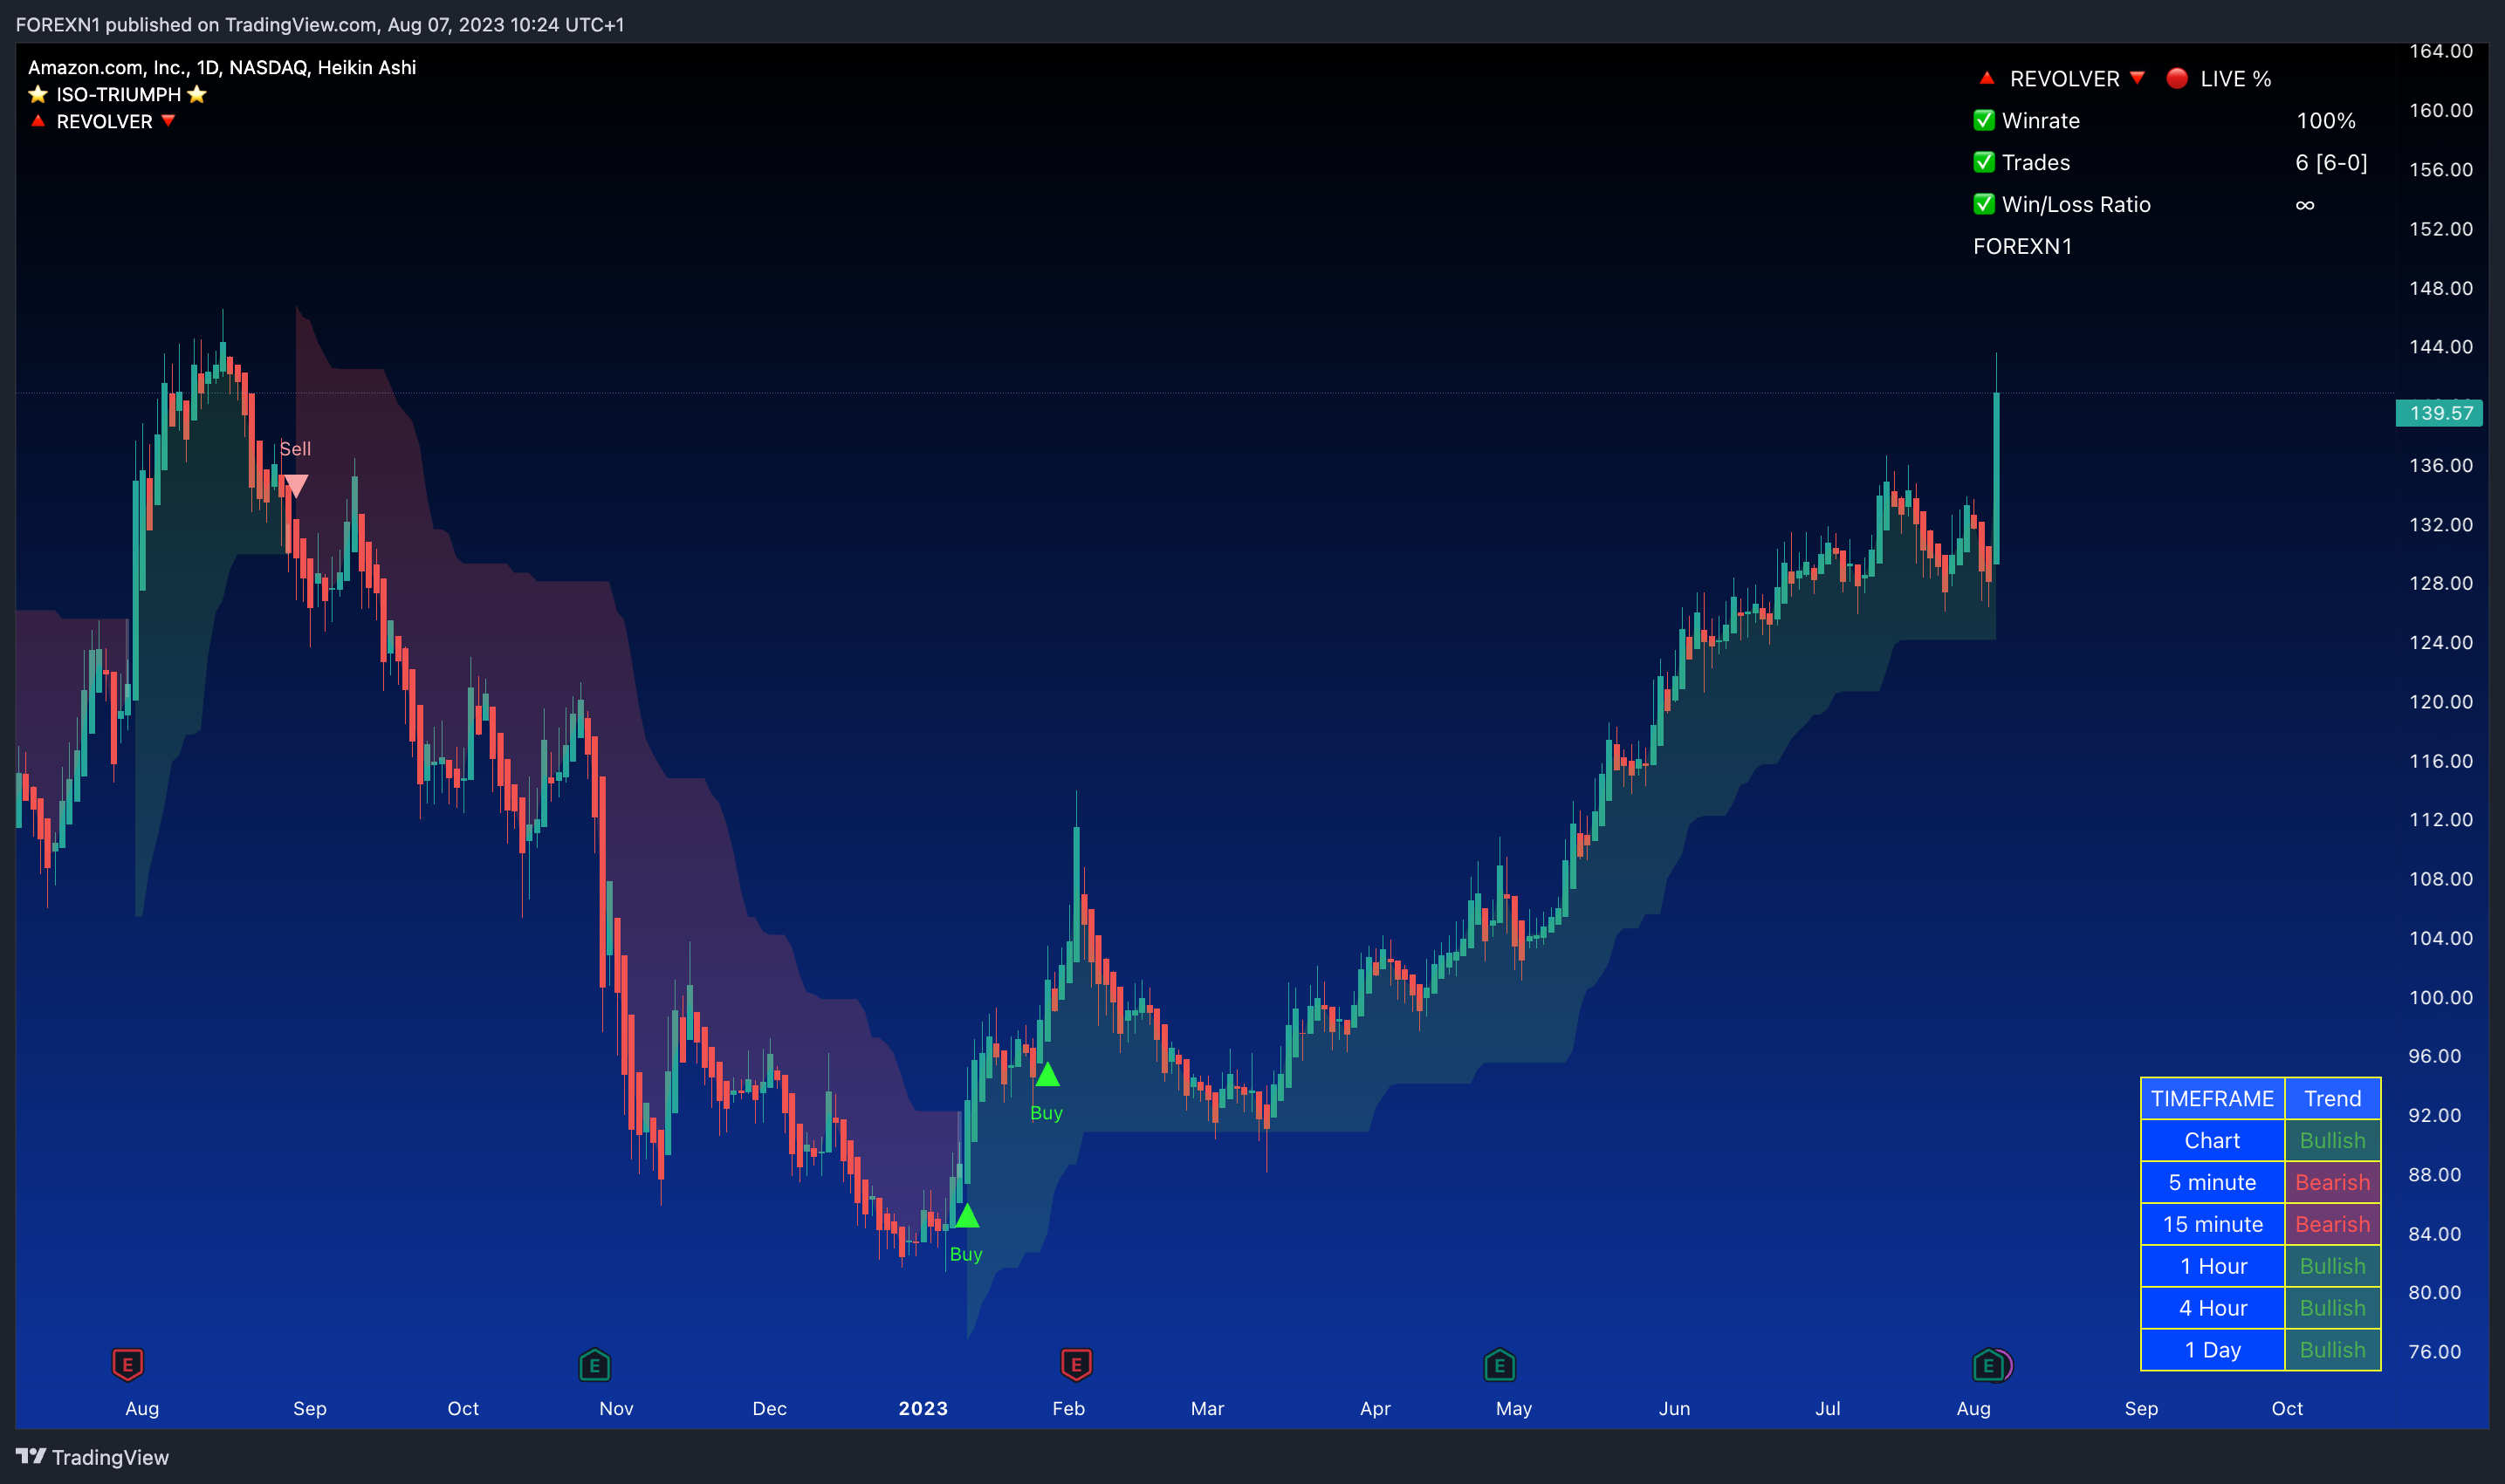Click the February 2023 earnings marker
Image resolution: width=2505 pixels, height=1484 pixels.
(x=1075, y=1364)
